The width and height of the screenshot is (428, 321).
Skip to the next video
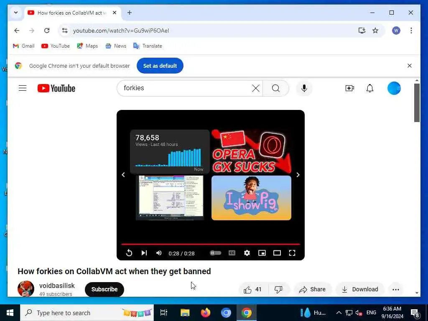point(144,253)
